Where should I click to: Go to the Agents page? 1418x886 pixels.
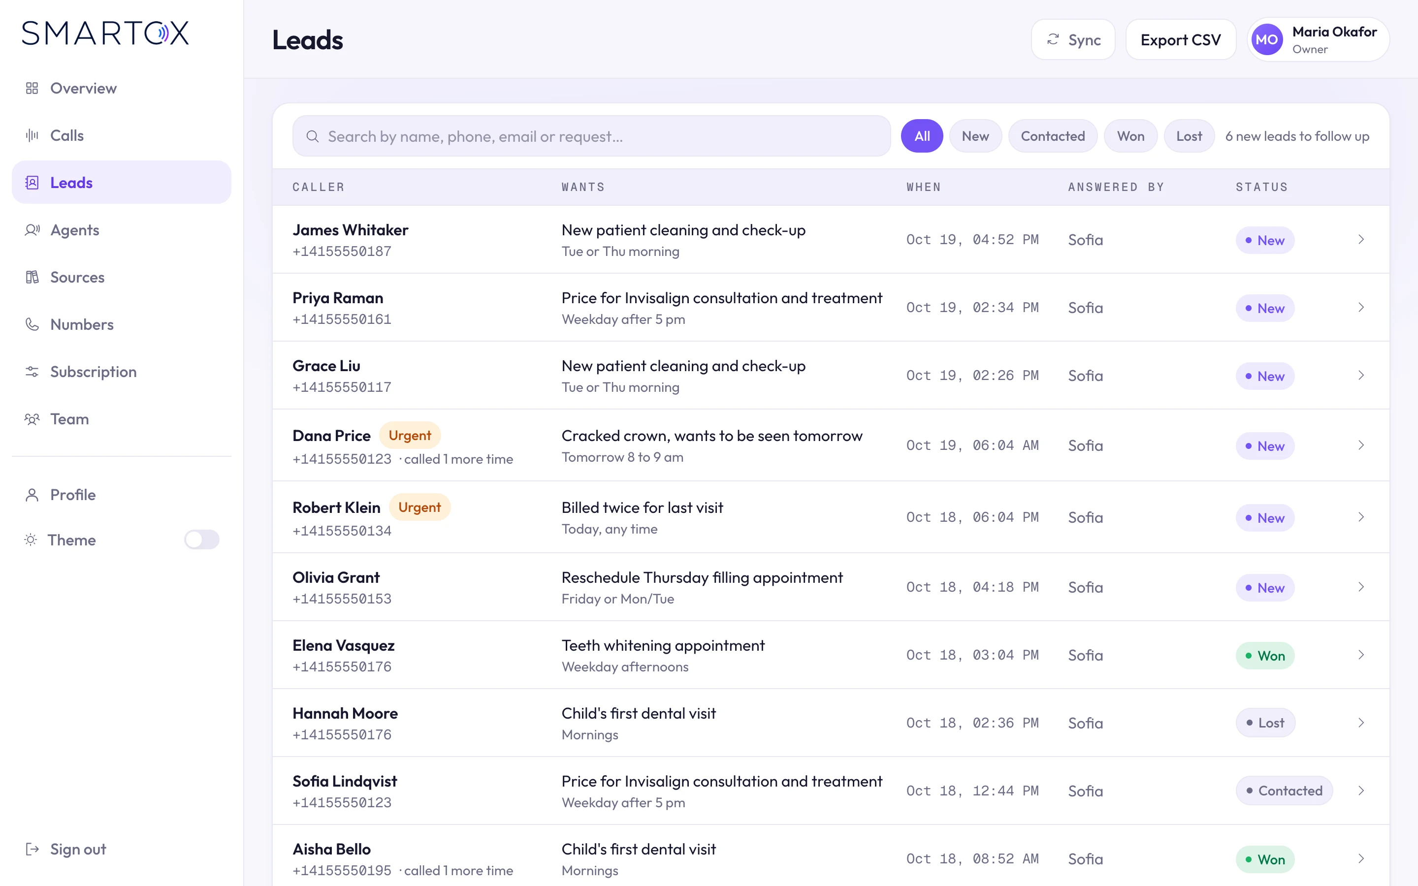tap(121, 230)
